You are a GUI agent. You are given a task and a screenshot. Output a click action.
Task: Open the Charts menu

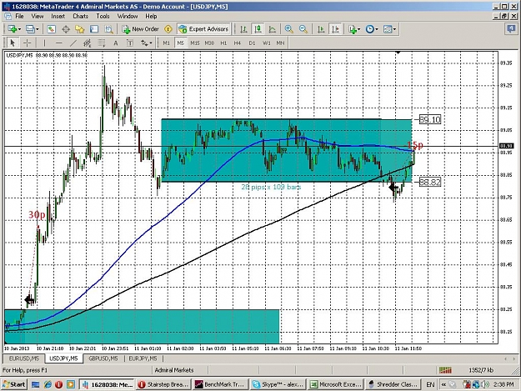[x=80, y=17]
